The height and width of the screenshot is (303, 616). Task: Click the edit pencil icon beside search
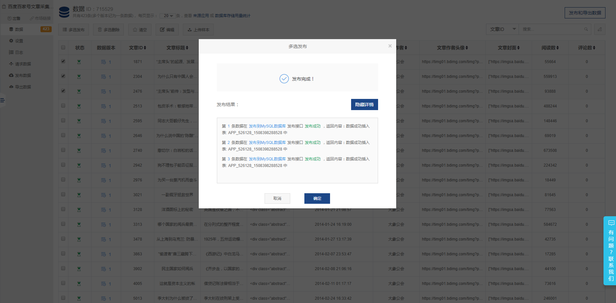click(600, 29)
